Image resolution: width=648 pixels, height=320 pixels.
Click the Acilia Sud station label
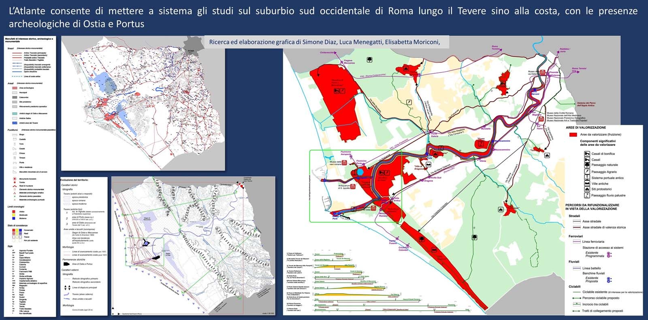point(436,177)
